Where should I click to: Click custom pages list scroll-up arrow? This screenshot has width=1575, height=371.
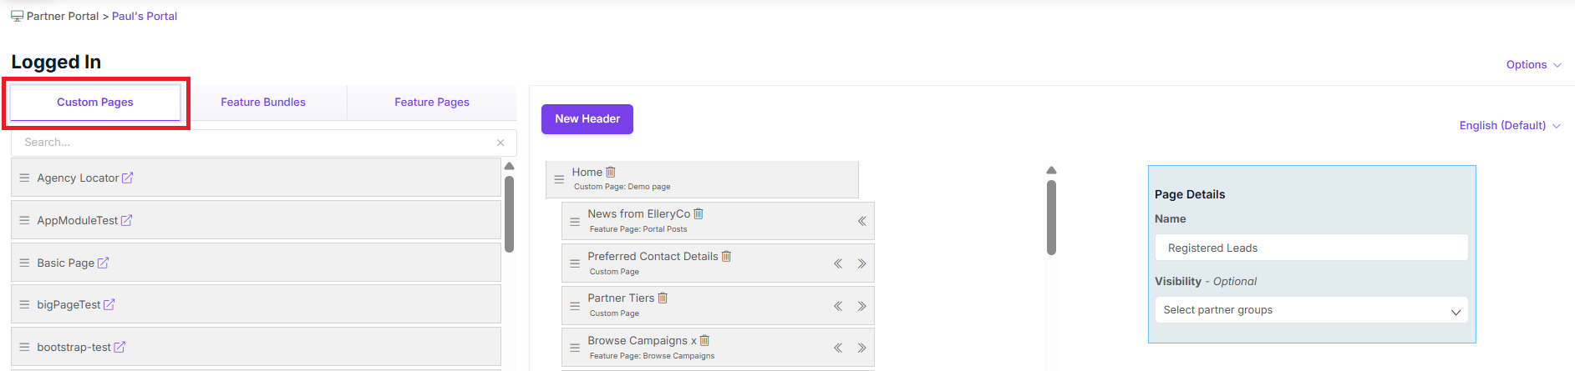(509, 166)
